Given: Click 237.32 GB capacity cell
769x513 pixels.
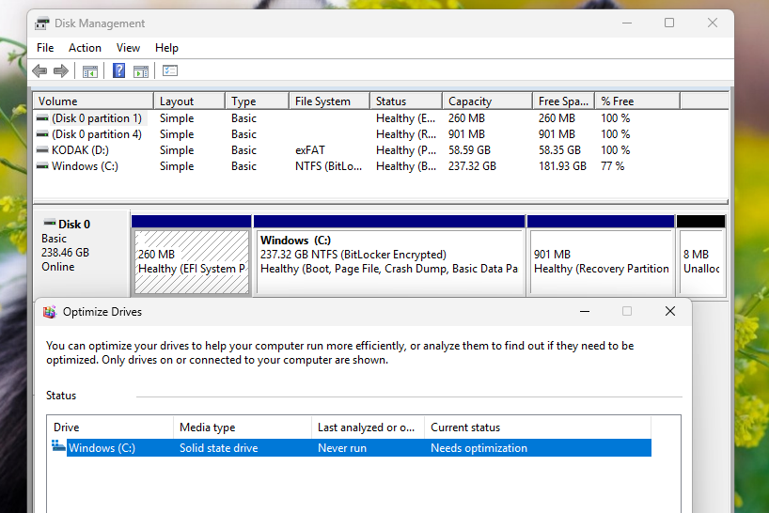Looking at the screenshot, I should click(472, 166).
